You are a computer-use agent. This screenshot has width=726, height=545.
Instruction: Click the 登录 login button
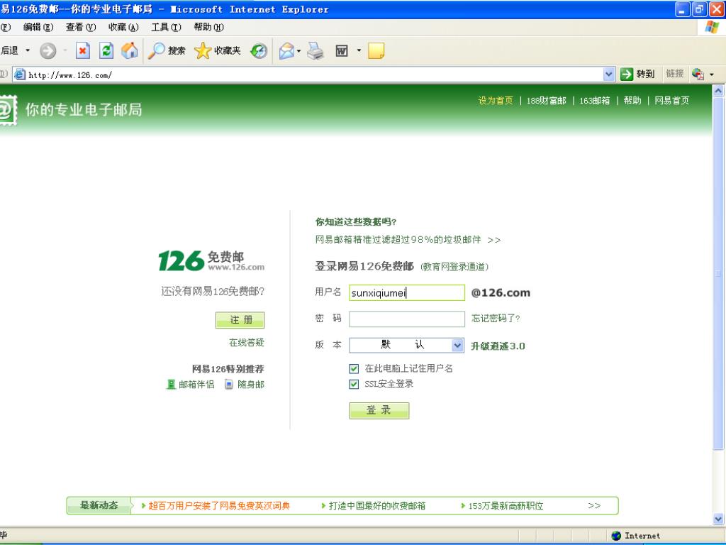click(x=379, y=411)
